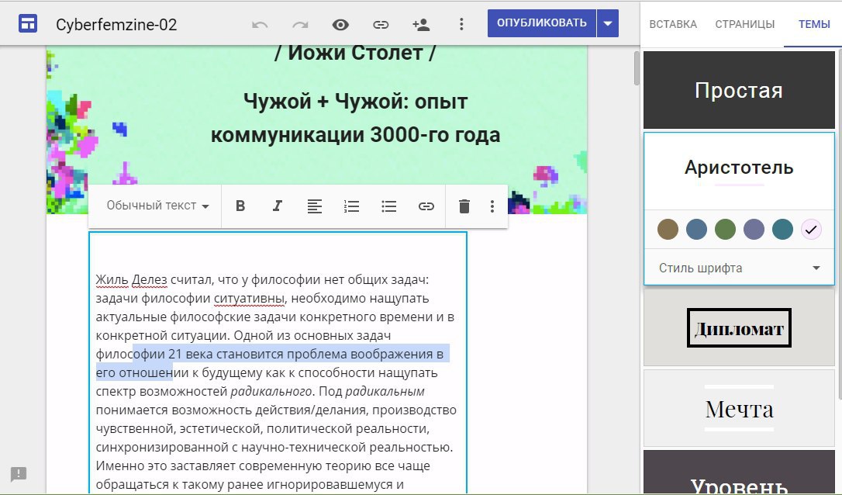Delete the text block with trash icon
The width and height of the screenshot is (842, 495).
pyautogui.click(x=464, y=206)
